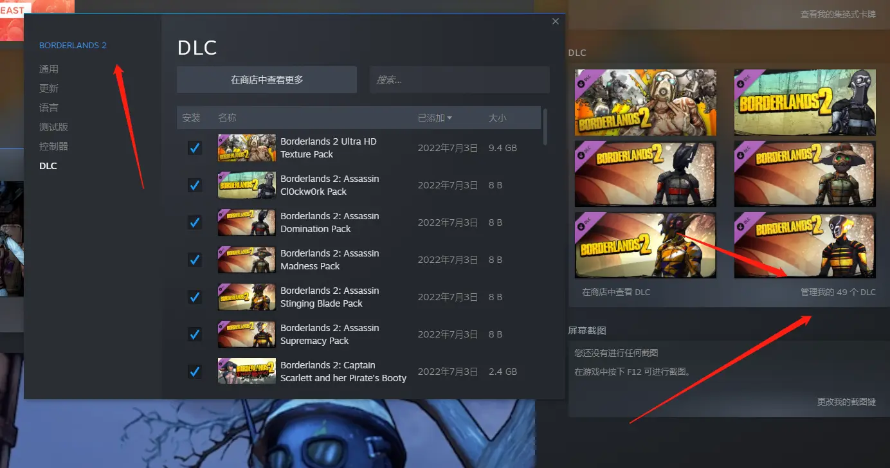The width and height of the screenshot is (890, 468).
Task: Click Assassin Madness Pack list thumbnail
Action: (x=247, y=260)
